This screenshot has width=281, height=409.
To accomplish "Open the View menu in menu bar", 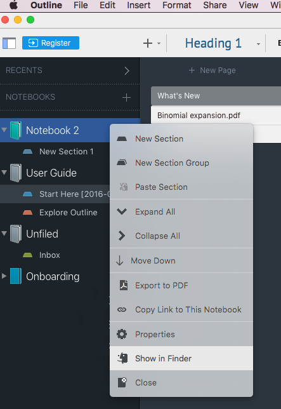I will [x=249, y=5].
